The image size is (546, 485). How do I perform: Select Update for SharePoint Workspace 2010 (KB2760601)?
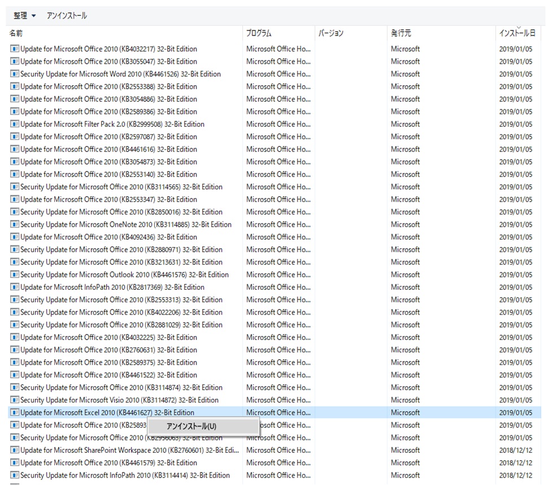[129, 450]
